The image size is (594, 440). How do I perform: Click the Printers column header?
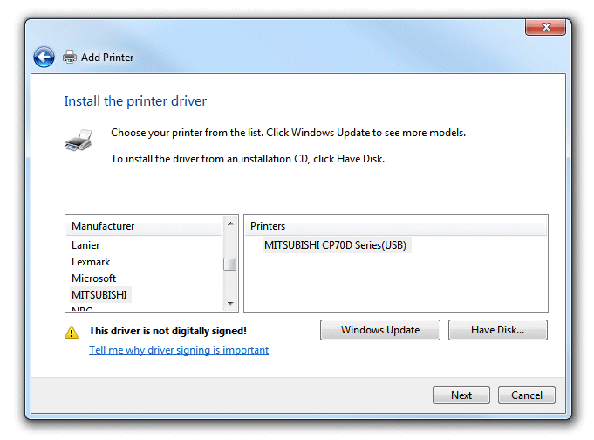[x=396, y=226]
